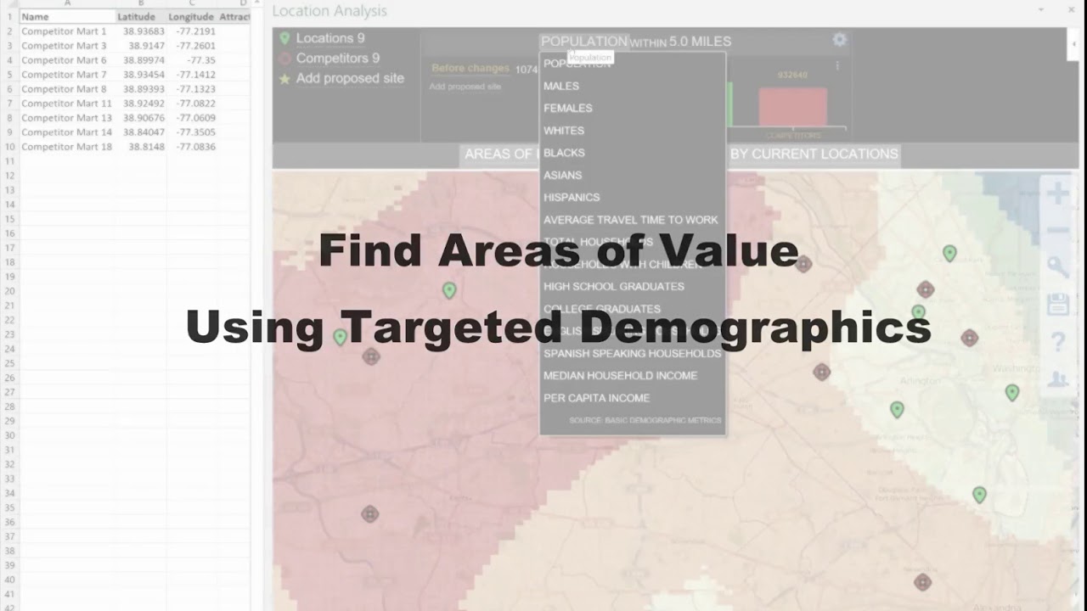Select the Competitor Mart 18 cell
The height and width of the screenshot is (611, 1087).
click(x=67, y=147)
